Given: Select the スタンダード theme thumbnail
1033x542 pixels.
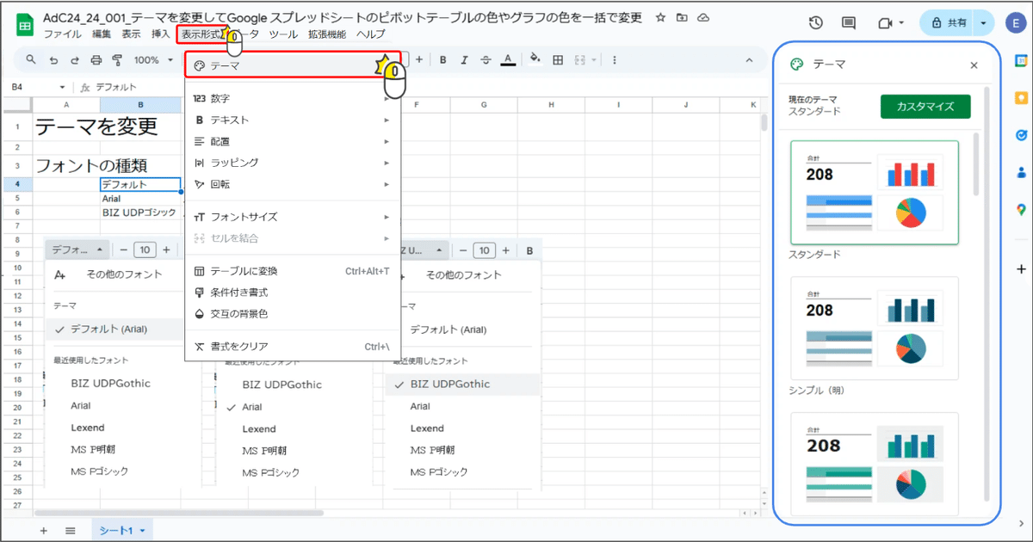Looking at the screenshot, I should pyautogui.click(x=874, y=193).
